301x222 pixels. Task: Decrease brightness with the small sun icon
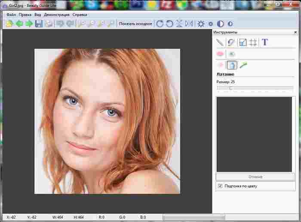pos(211,24)
